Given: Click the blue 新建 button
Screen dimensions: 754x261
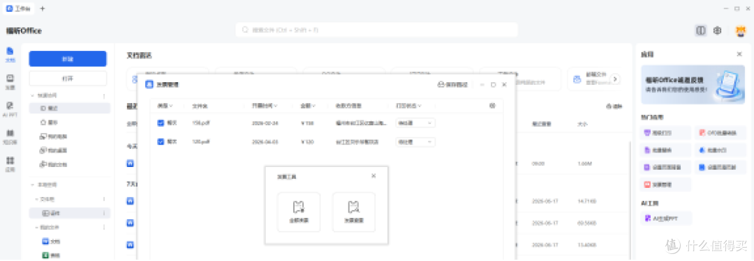Looking at the screenshot, I should coord(68,58).
